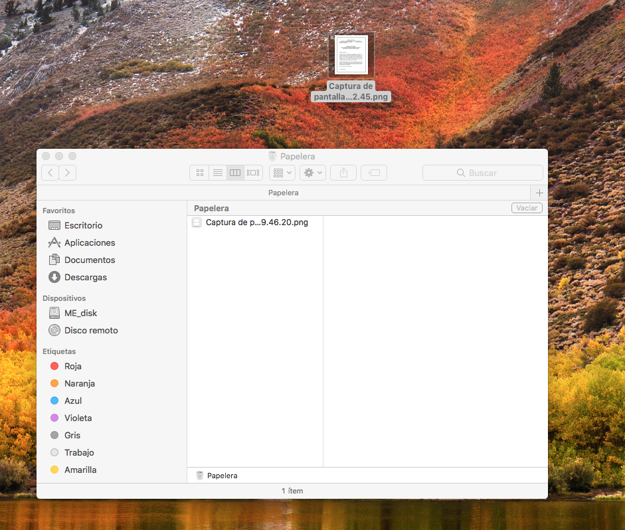Switch to icon view mode
The width and height of the screenshot is (625, 530).
click(199, 173)
